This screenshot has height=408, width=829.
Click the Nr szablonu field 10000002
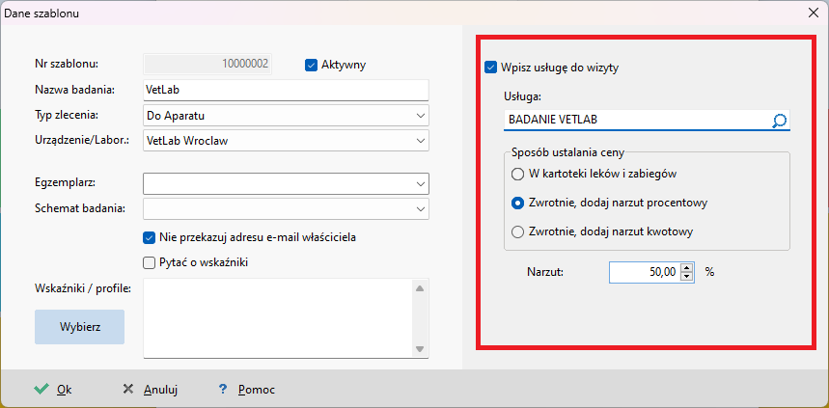(207, 65)
